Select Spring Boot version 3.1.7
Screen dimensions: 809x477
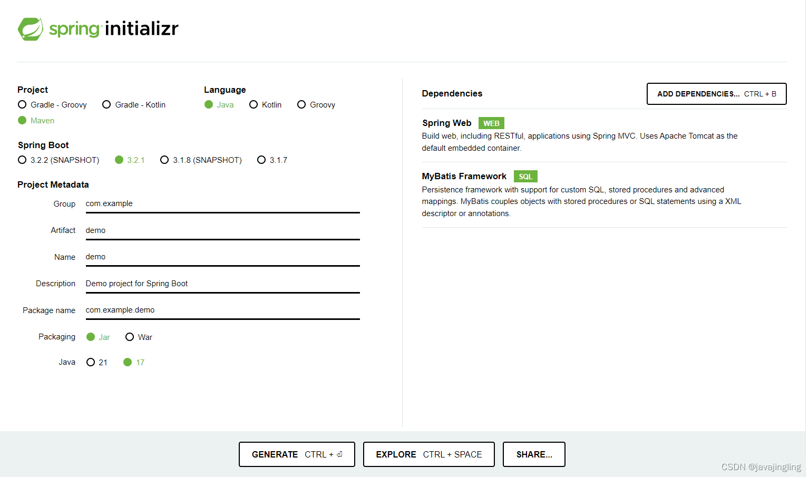(x=272, y=160)
